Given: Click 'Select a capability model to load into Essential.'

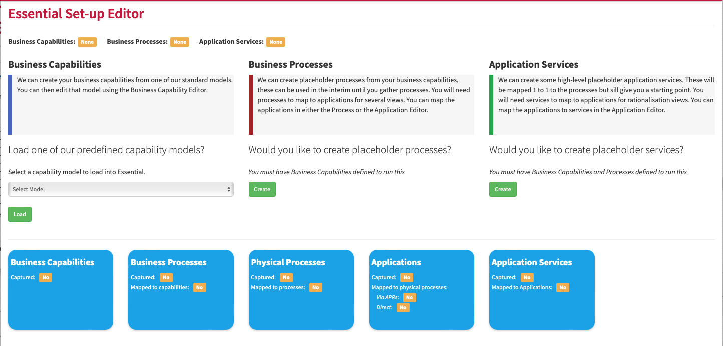Looking at the screenshot, I should [x=77, y=172].
